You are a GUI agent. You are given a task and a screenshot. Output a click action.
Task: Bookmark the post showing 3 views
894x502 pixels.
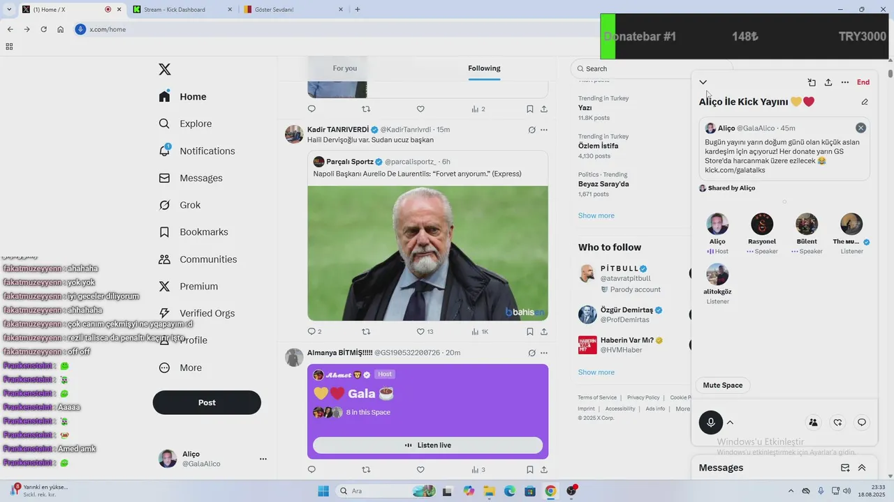(x=530, y=470)
